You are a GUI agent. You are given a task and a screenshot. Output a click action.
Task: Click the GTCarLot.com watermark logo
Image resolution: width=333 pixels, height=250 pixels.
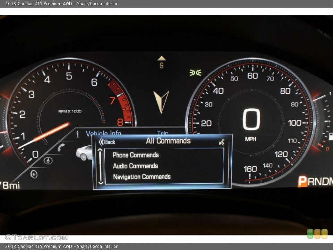pyautogui.click(x=36, y=237)
